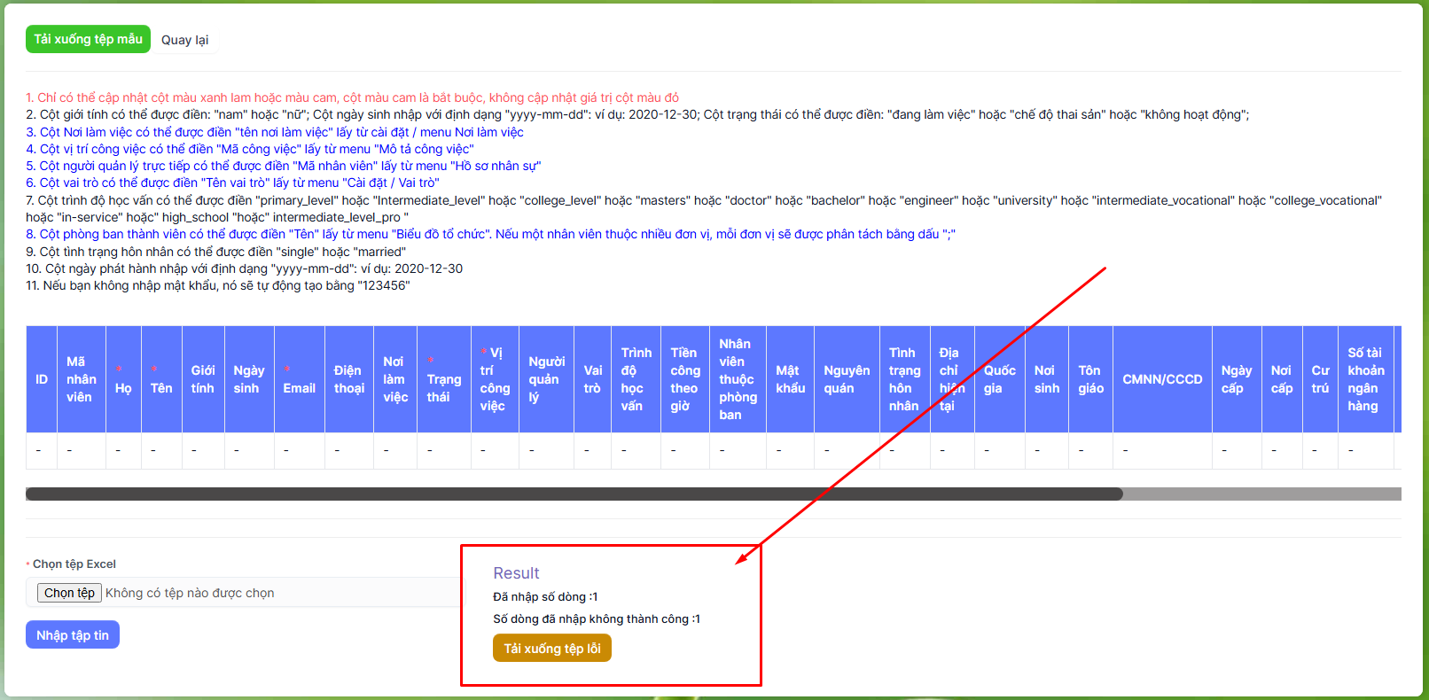Click the Mã nhân viên column header

(x=81, y=379)
